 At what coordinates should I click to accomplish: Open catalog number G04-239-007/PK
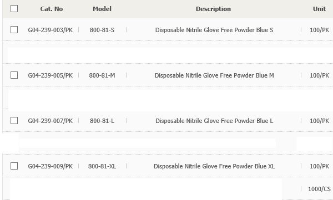click(x=51, y=121)
